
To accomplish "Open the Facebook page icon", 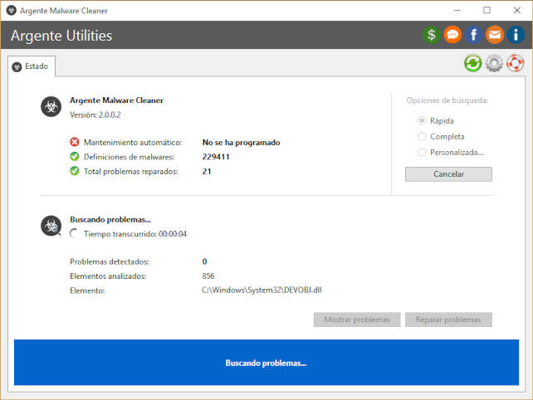I will click(x=473, y=35).
